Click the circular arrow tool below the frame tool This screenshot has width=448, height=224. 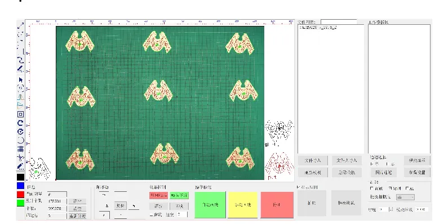click(21, 123)
